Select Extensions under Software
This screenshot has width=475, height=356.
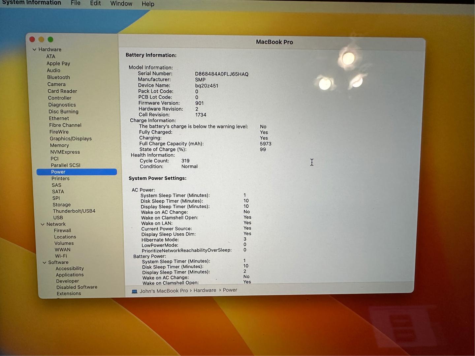tap(69, 293)
